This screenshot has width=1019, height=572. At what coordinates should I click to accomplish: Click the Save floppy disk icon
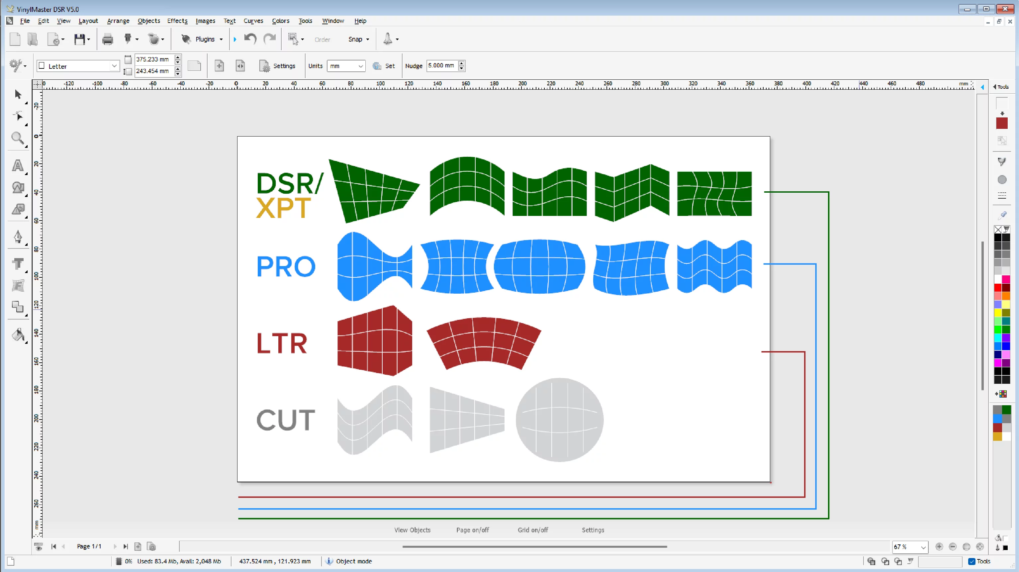tap(79, 39)
